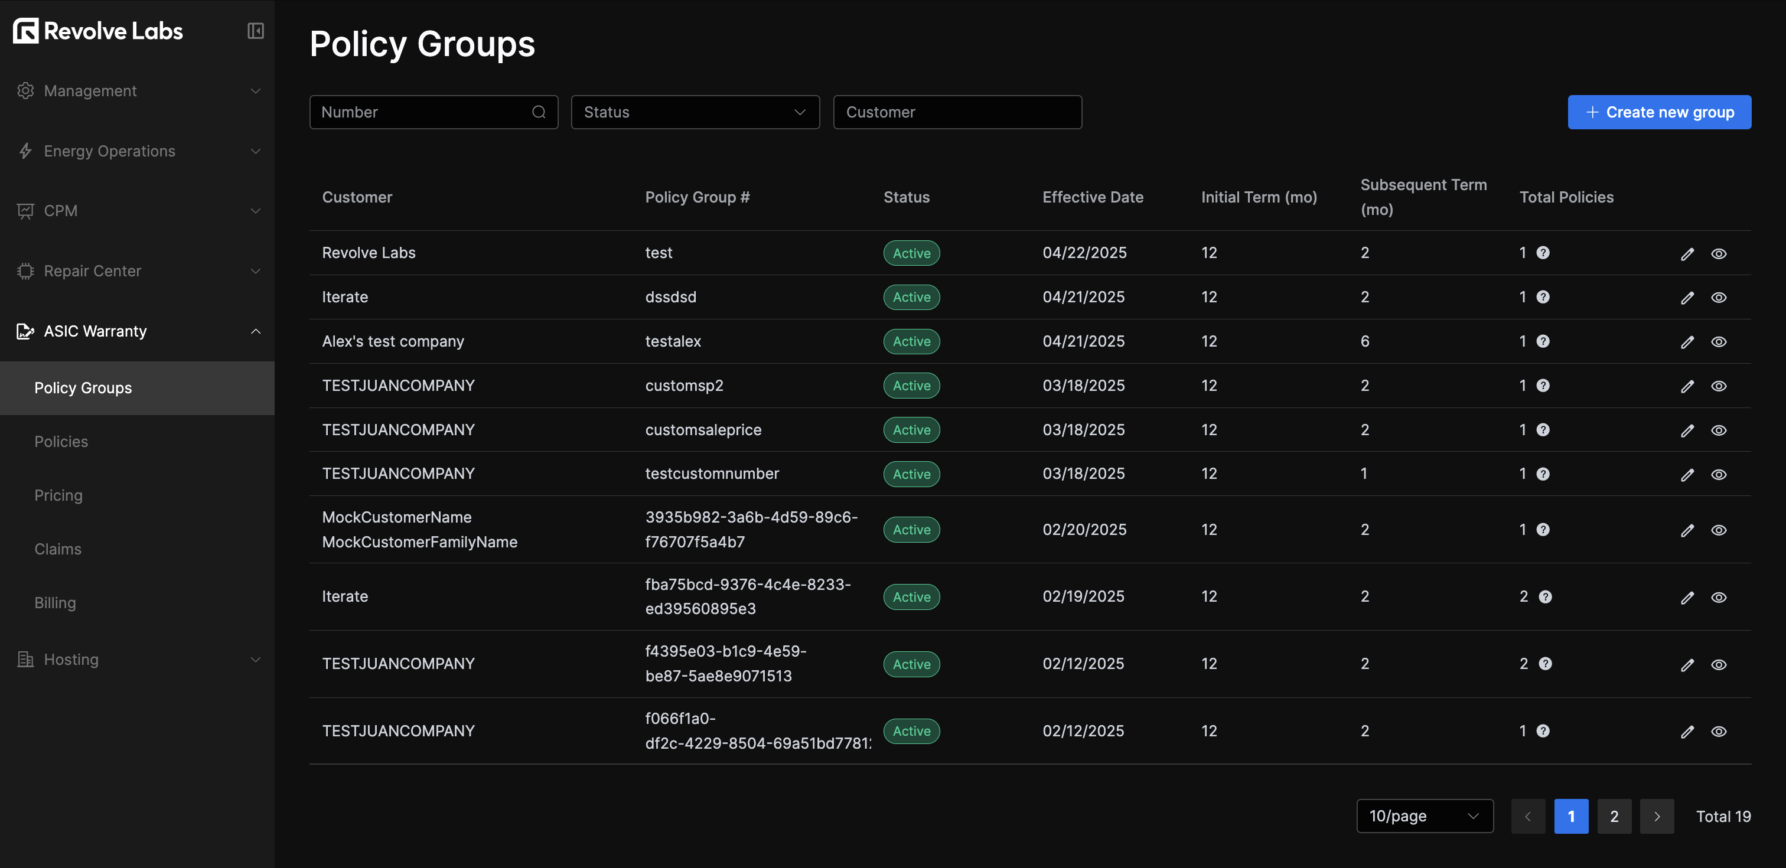
Task: Click the Revolve Labs logo icon
Action: tap(25, 31)
